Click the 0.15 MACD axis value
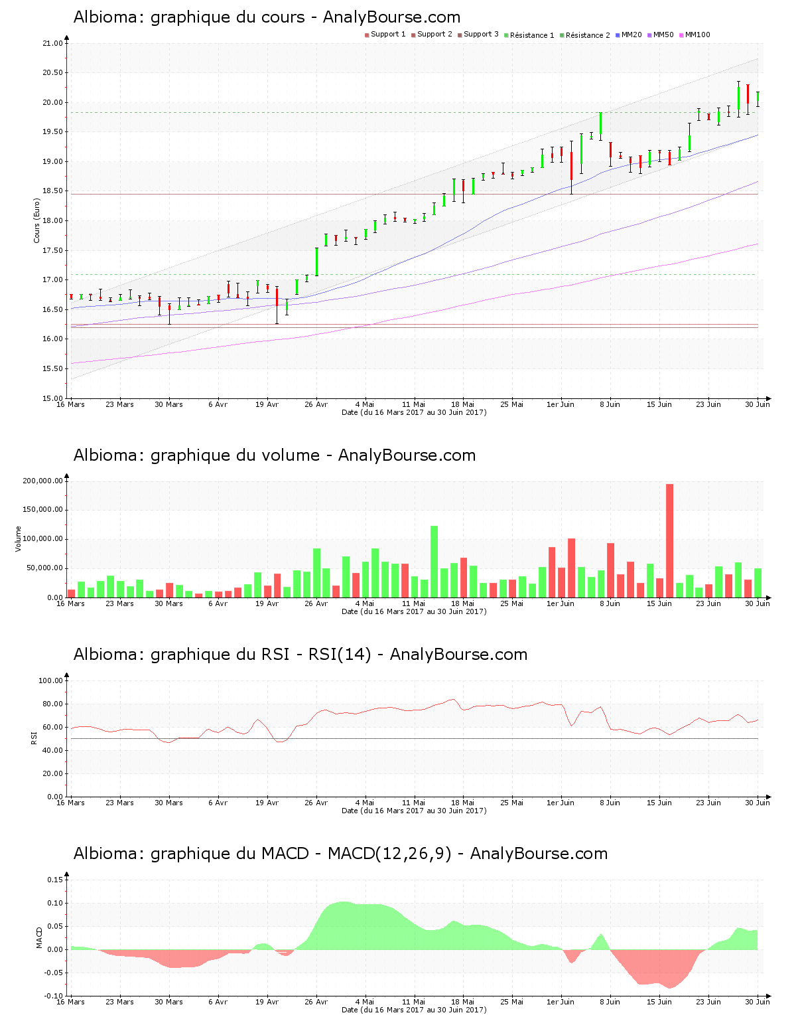The height and width of the screenshot is (1029, 796). point(56,880)
